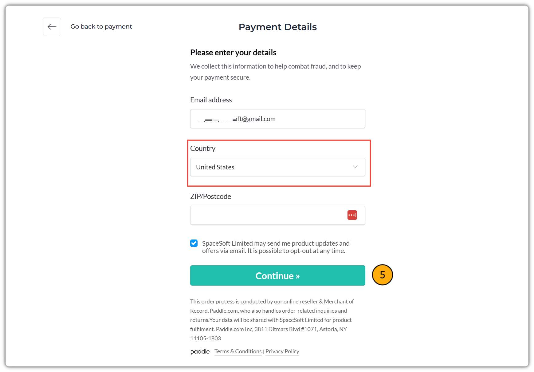Click the Payment Details heading
Image resolution: width=534 pixels, height=372 pixels.
[x=278, y=27]
